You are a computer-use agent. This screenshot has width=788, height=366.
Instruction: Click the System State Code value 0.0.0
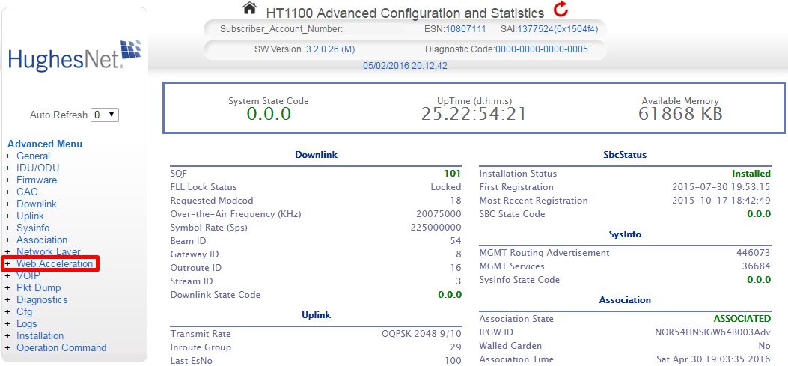click(x=269, y=114)
